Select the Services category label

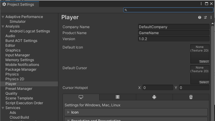point(13,108)
